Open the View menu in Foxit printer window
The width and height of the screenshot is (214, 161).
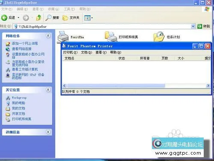coord(101,53)
